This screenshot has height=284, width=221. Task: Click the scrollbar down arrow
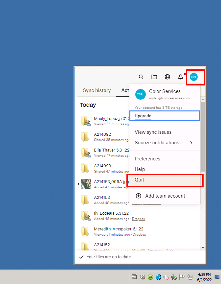(203, 247)
